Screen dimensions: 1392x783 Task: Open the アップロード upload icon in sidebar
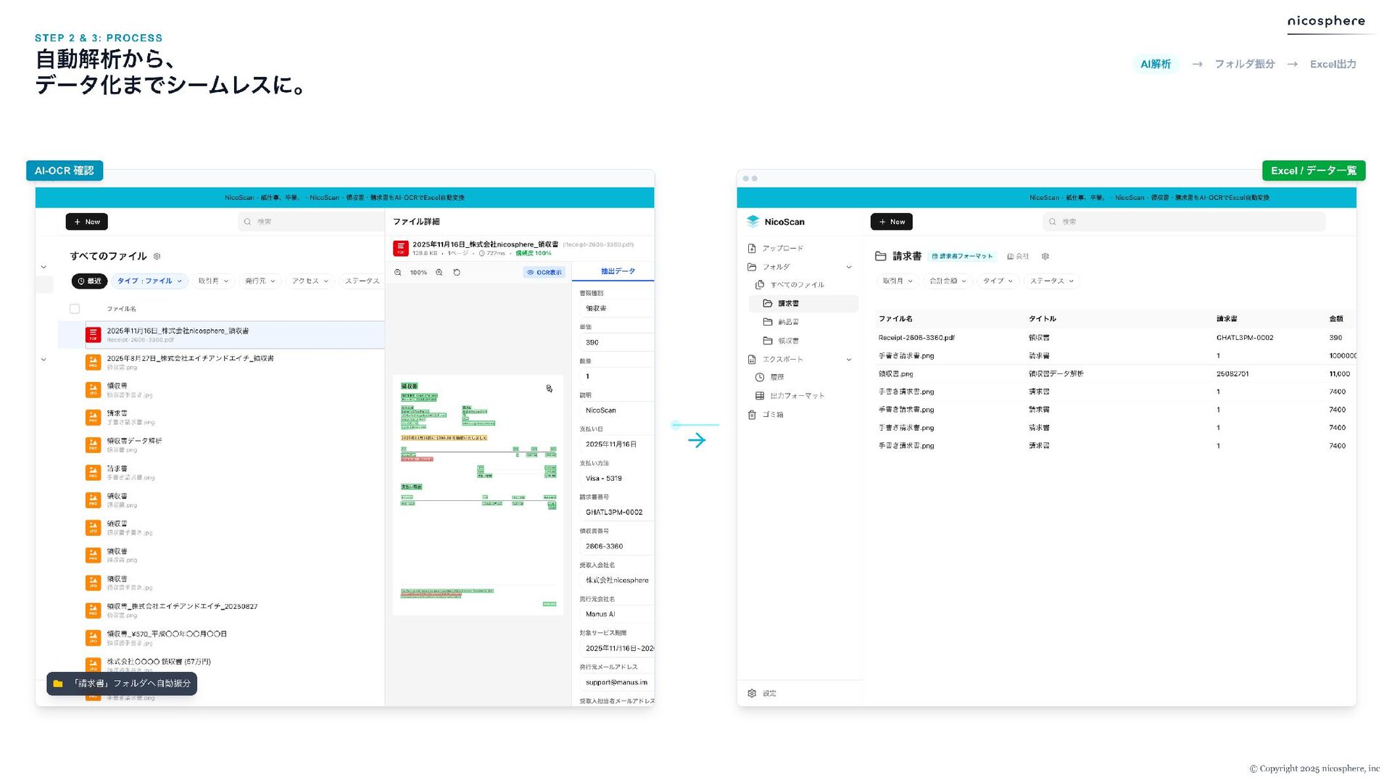tap(752, 248)
